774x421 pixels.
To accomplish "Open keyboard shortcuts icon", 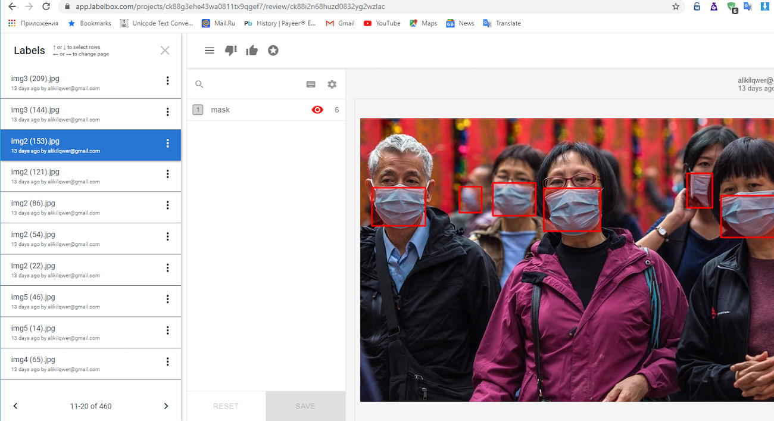I will [311, 85].
